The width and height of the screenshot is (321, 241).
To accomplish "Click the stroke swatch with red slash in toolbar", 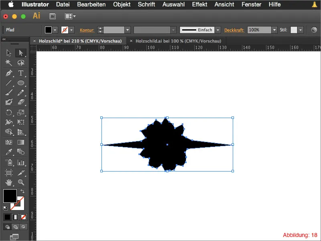I will tap(20, 206).
